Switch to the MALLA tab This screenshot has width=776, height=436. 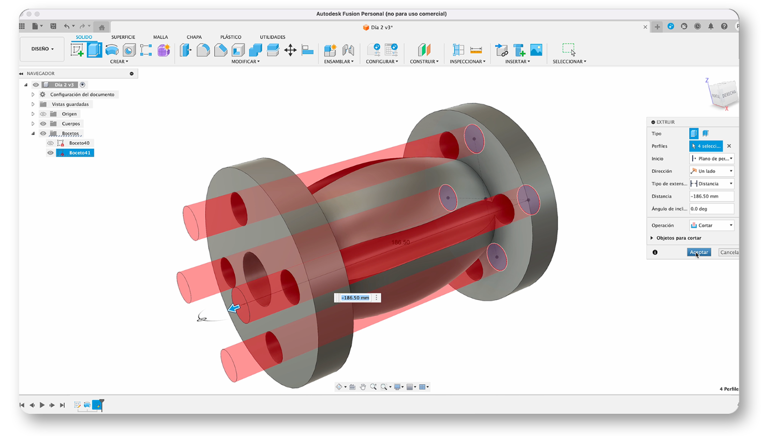[x=160, y=37]
